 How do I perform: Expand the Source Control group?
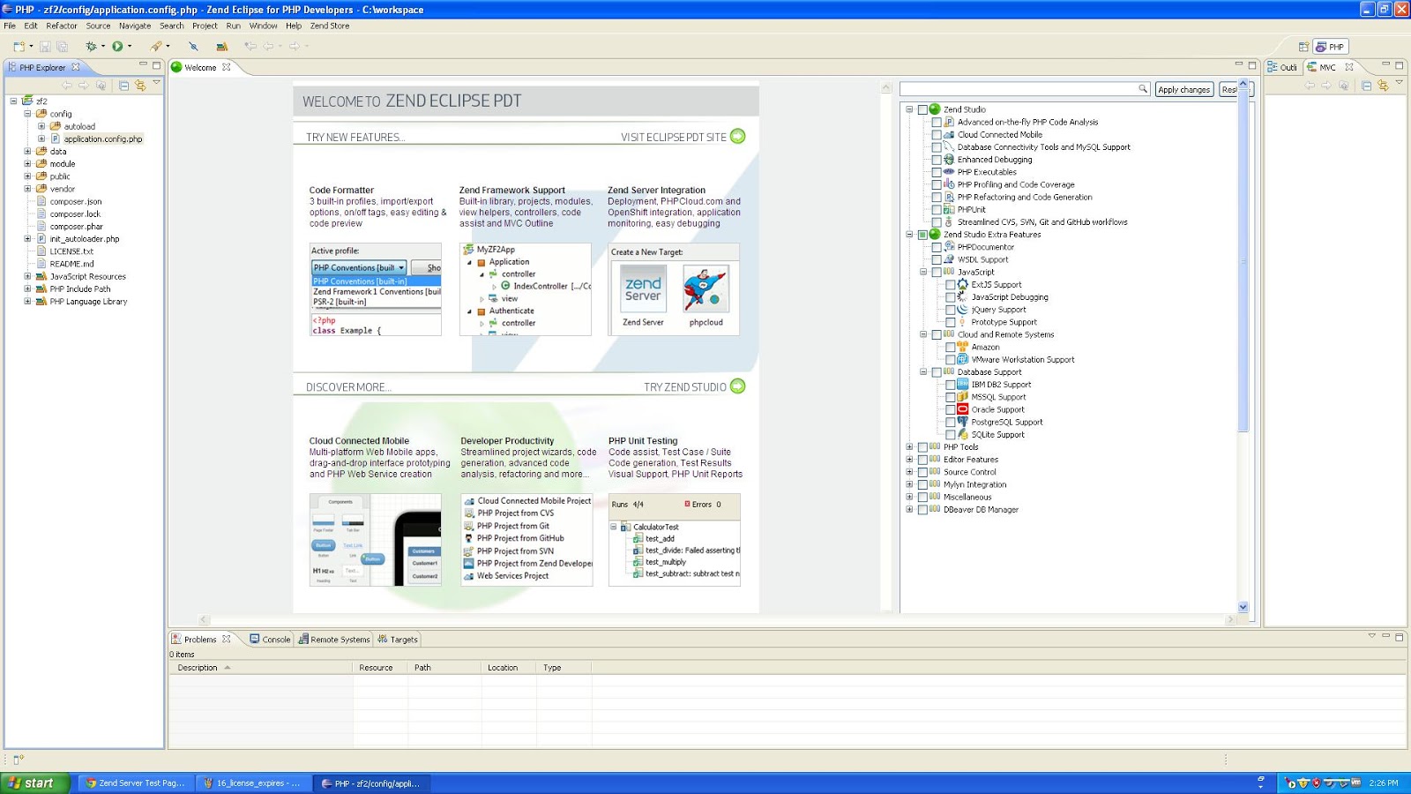coord(909,472)
